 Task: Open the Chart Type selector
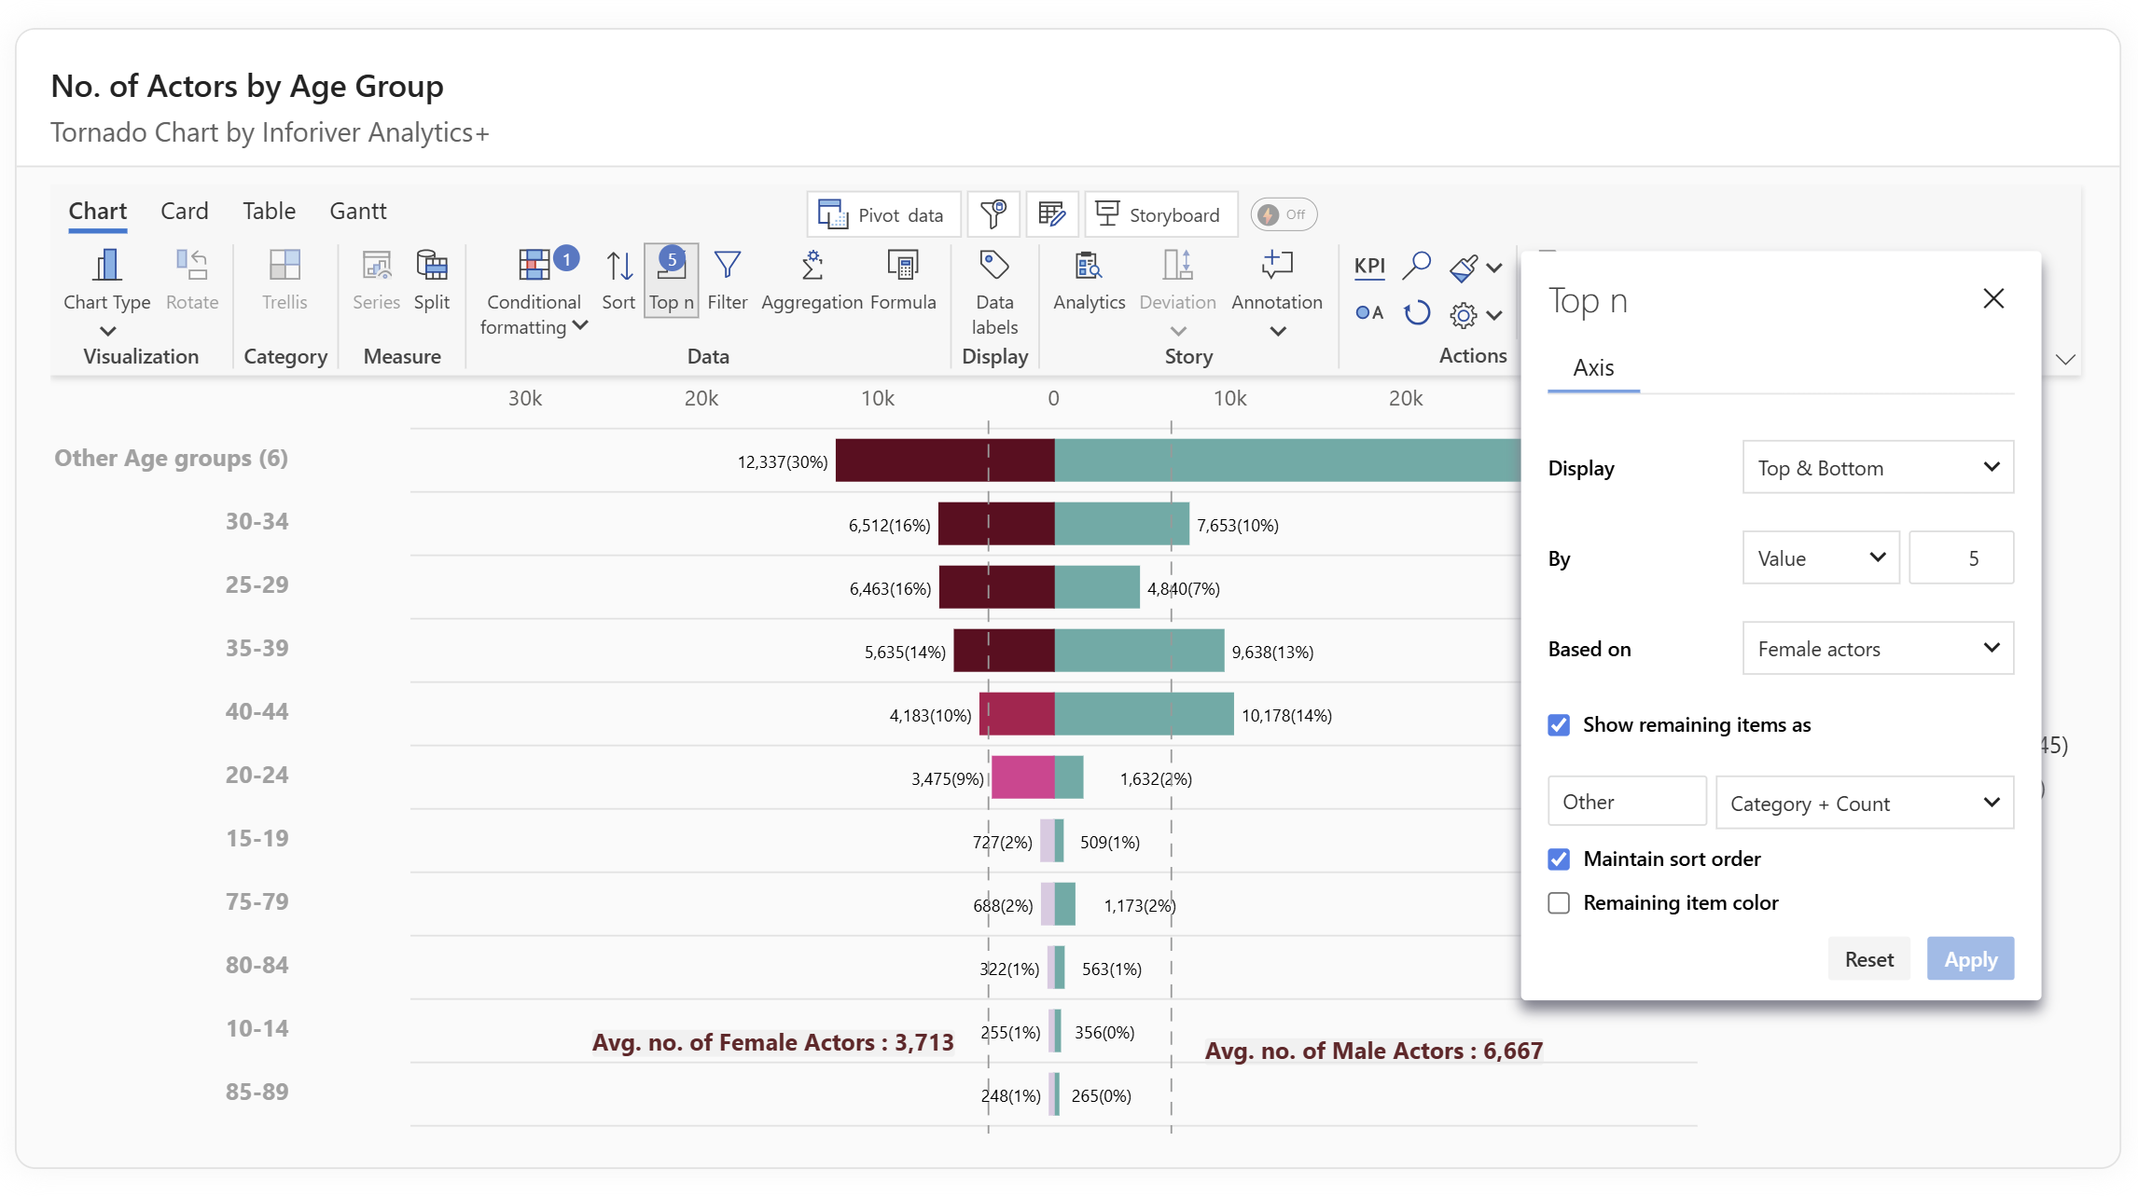coord(106,282)
